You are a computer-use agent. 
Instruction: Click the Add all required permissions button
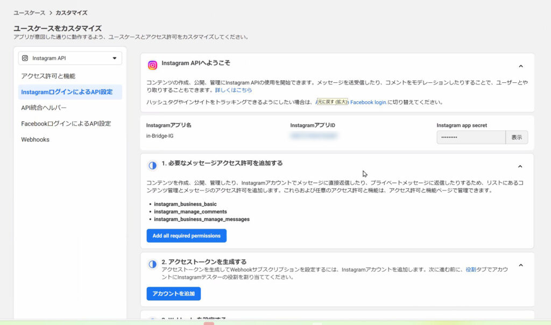pyautogui.click(x=186, y=236)
